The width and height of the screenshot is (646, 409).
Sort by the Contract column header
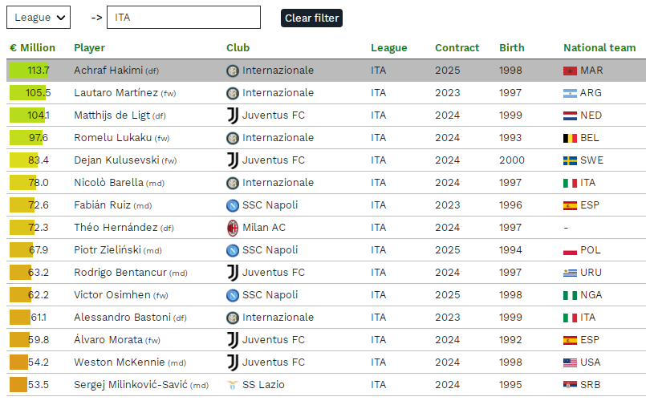pyautogui.click(x=457, y=48)
